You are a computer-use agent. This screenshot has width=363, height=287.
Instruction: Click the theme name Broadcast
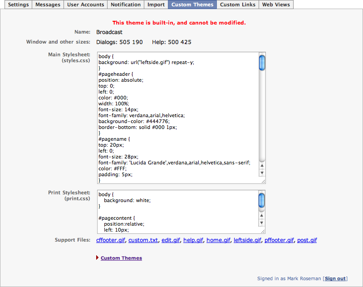click(x=109, y=32)
